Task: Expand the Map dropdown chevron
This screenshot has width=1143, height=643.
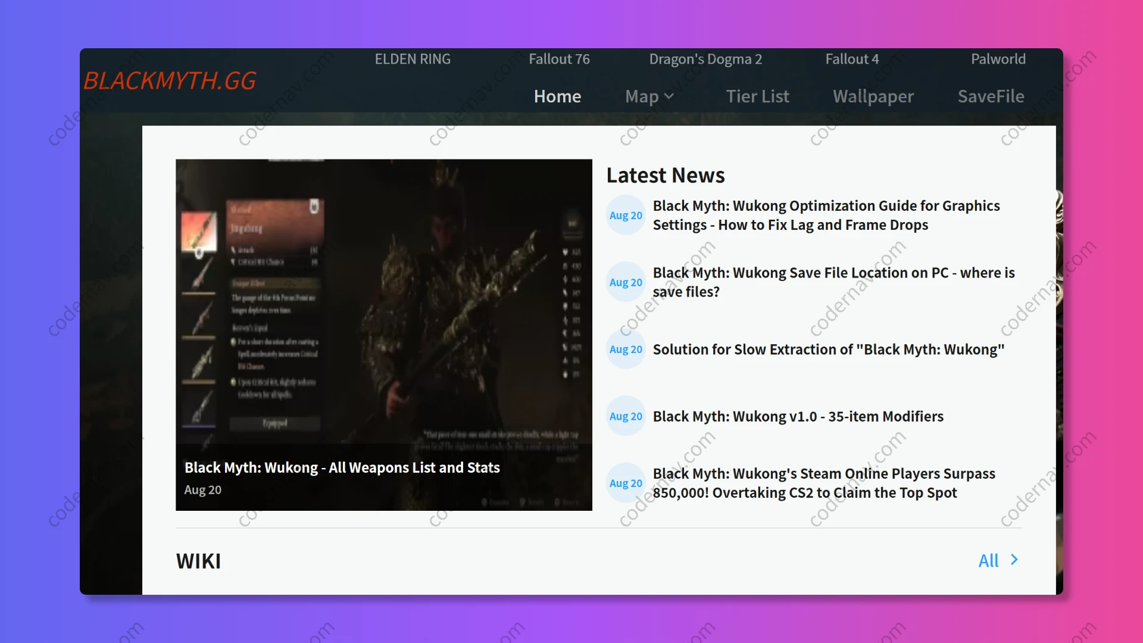Action: [x=669, y=96]
